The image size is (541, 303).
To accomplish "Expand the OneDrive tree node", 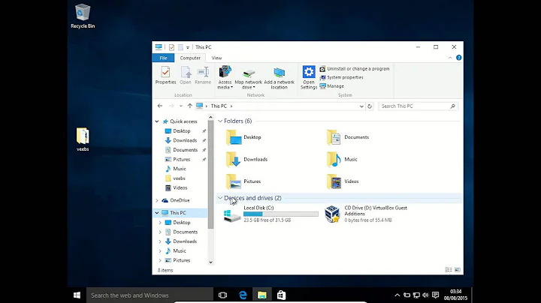I will pyautogui.click(x=157, y=200).
